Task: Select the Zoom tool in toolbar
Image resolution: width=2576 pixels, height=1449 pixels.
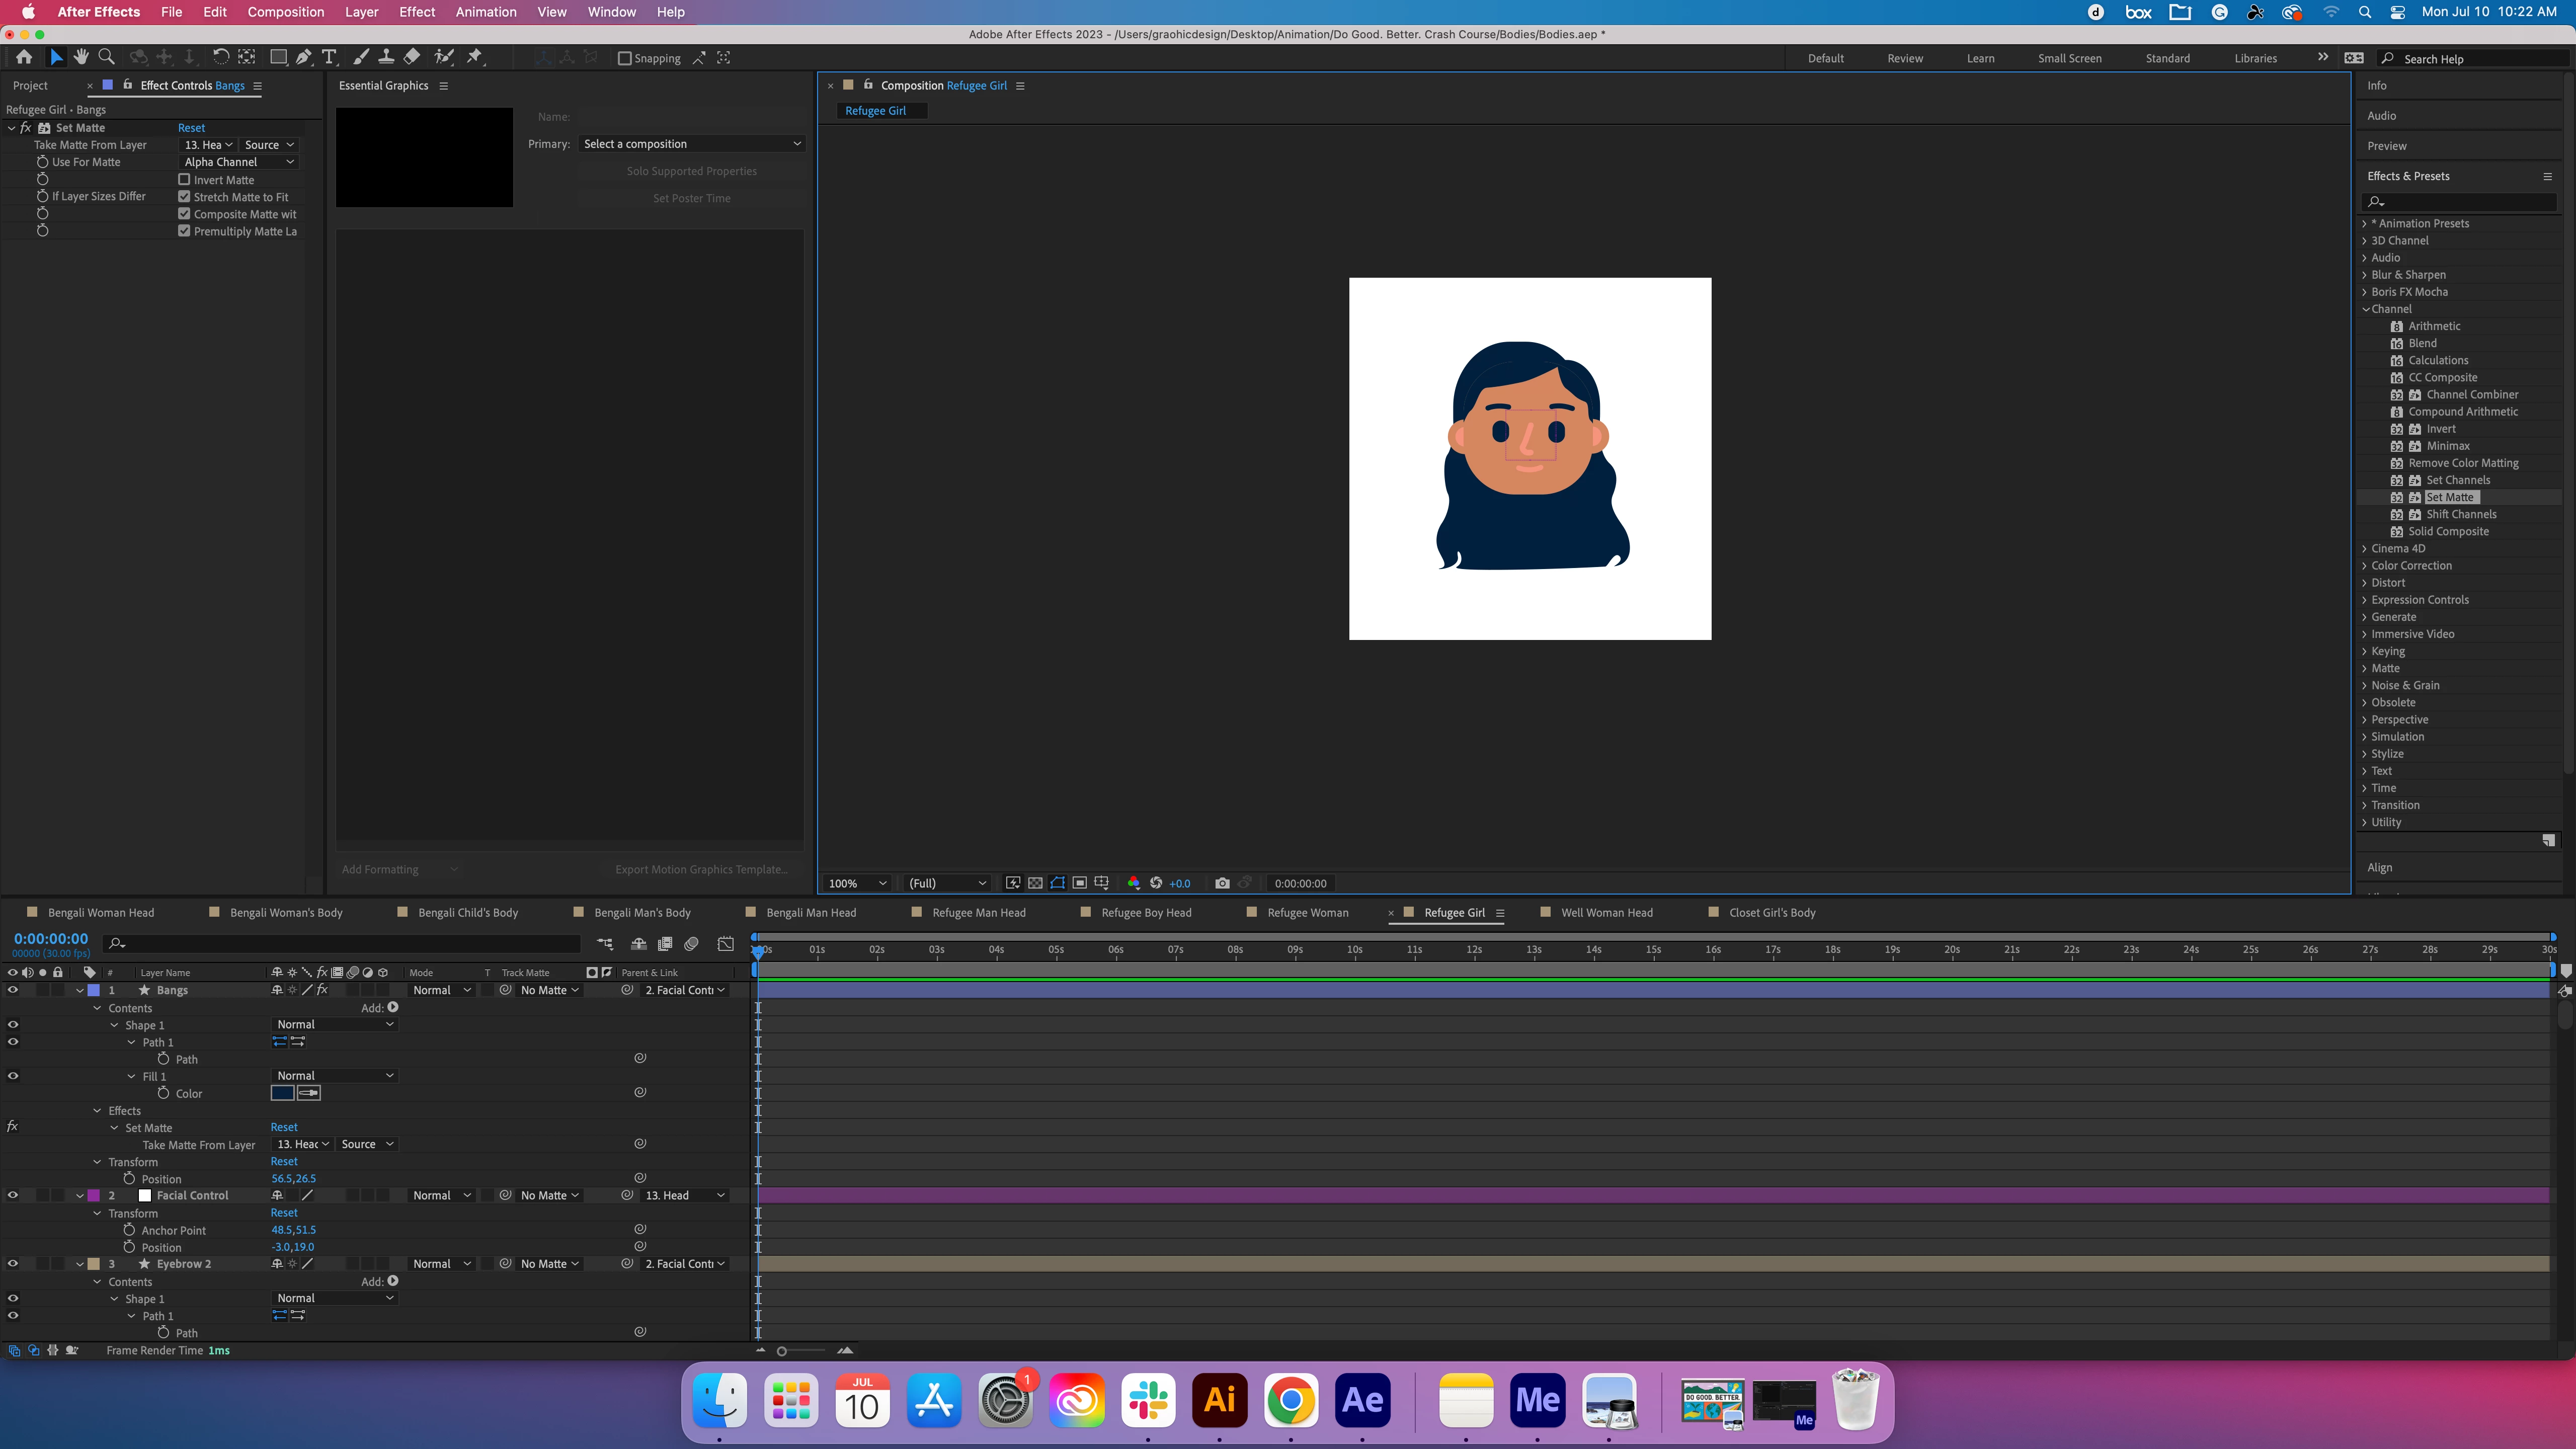Action: tap(107, 57)
